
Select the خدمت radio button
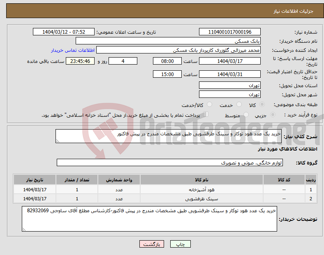coord(239,104)
